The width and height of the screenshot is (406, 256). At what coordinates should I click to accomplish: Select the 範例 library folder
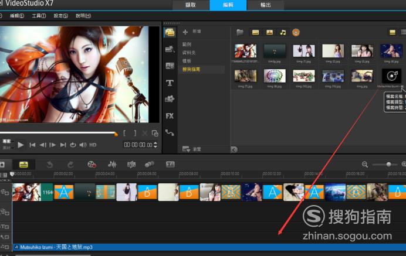(x=187, y=45)
